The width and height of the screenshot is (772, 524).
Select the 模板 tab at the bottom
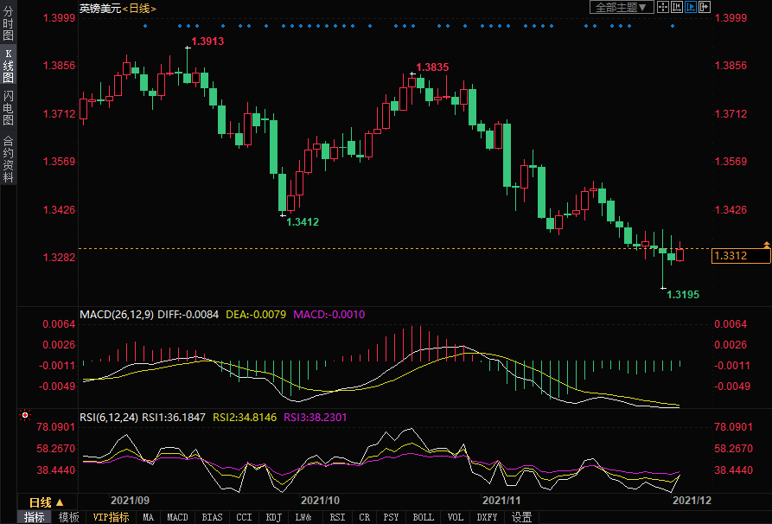pyautogui.click(x=68, y=517)
